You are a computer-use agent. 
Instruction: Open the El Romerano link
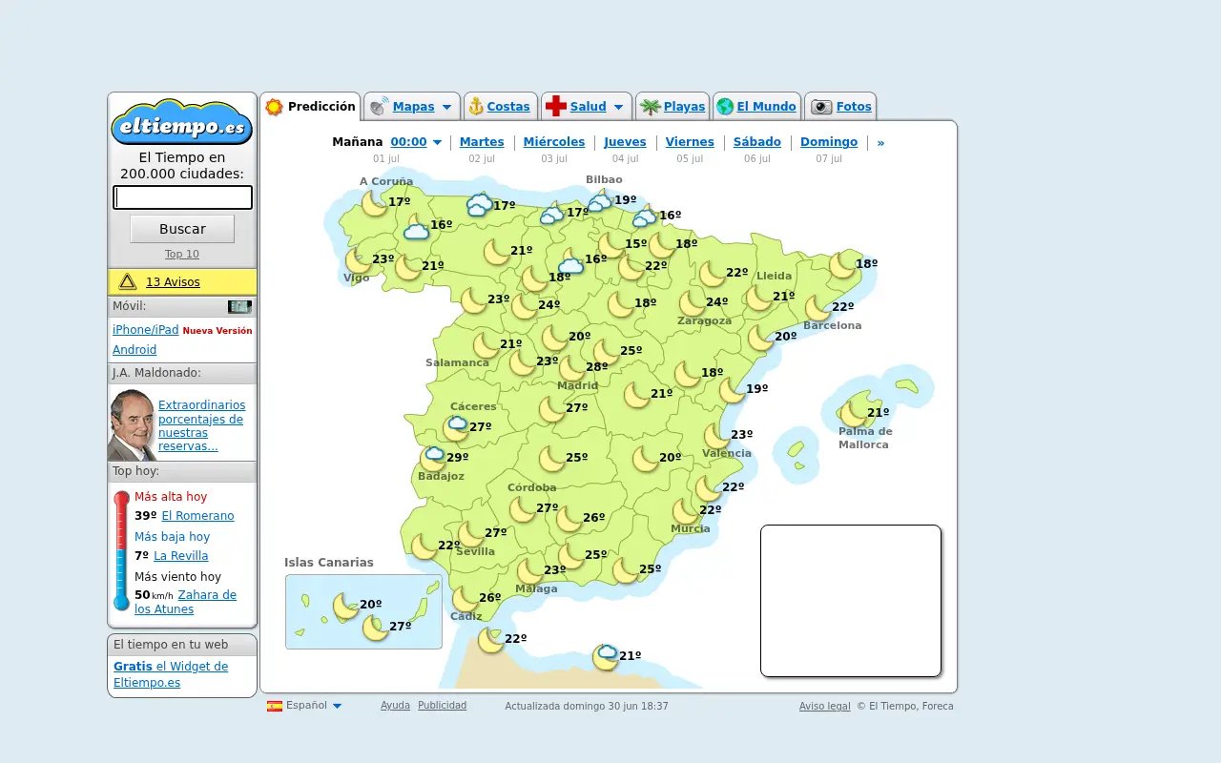[197, 516]
